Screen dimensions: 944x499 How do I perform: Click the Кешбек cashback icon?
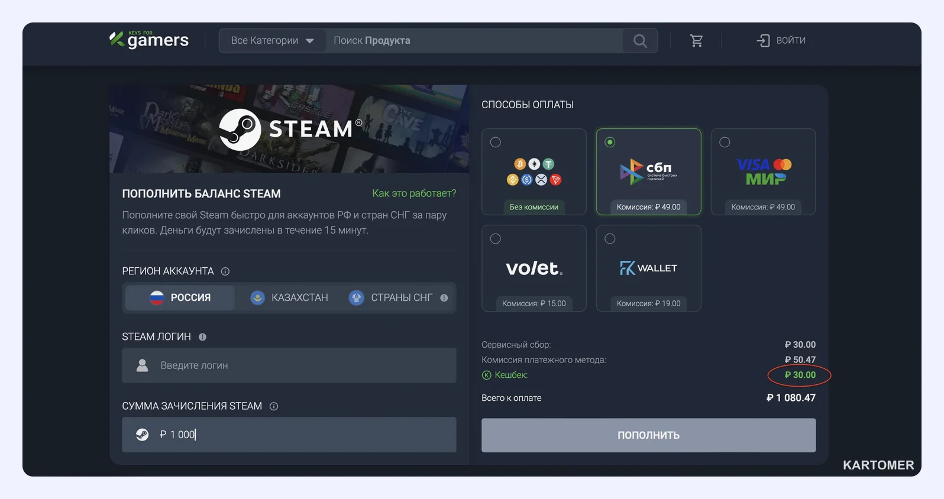tap(487, 375)
